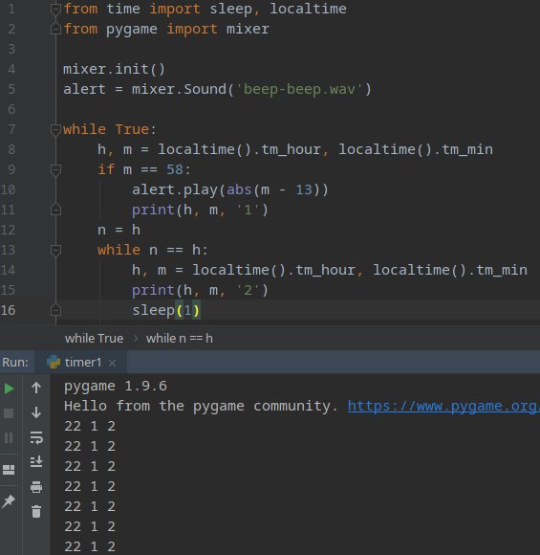Click the Pause output icon
Image resolution: width=540 pixels, height=555 pixels.
pos(9,438)
